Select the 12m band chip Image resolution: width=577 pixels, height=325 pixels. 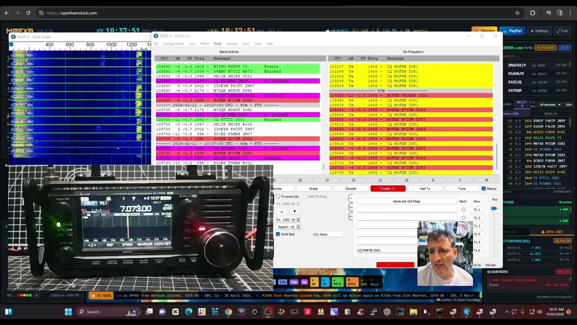click(283, 282)
